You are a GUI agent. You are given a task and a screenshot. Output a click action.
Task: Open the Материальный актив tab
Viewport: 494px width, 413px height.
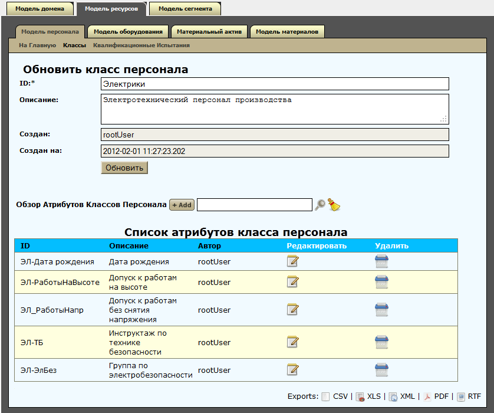tap(209, 31)
